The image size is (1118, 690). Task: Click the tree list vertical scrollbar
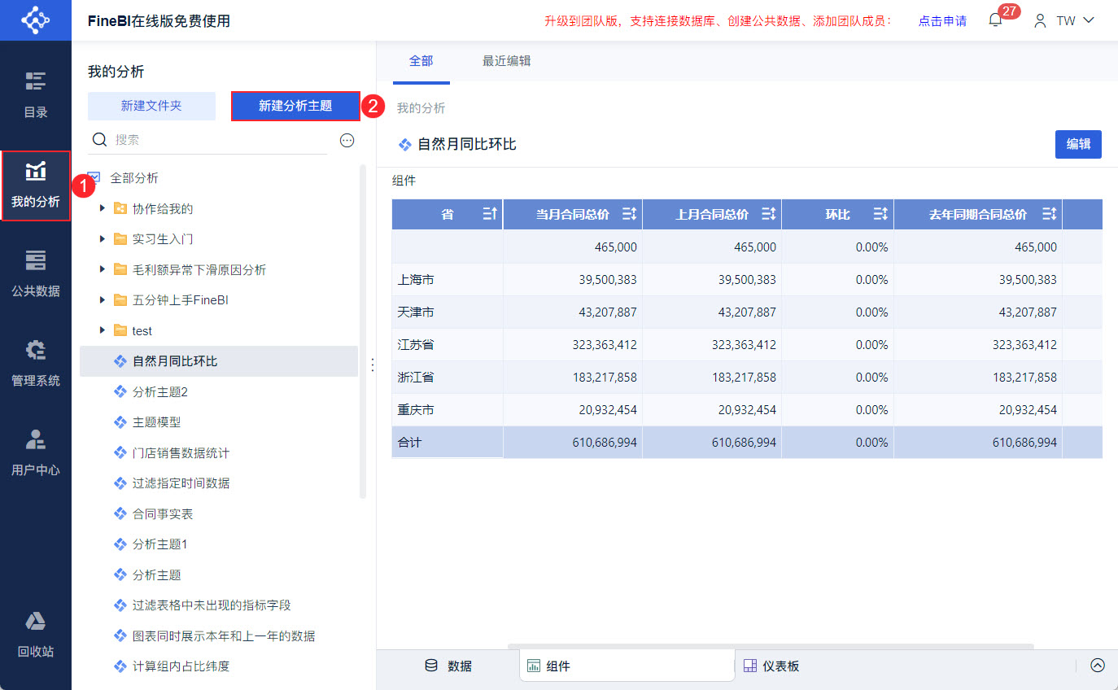coord(363,331)
